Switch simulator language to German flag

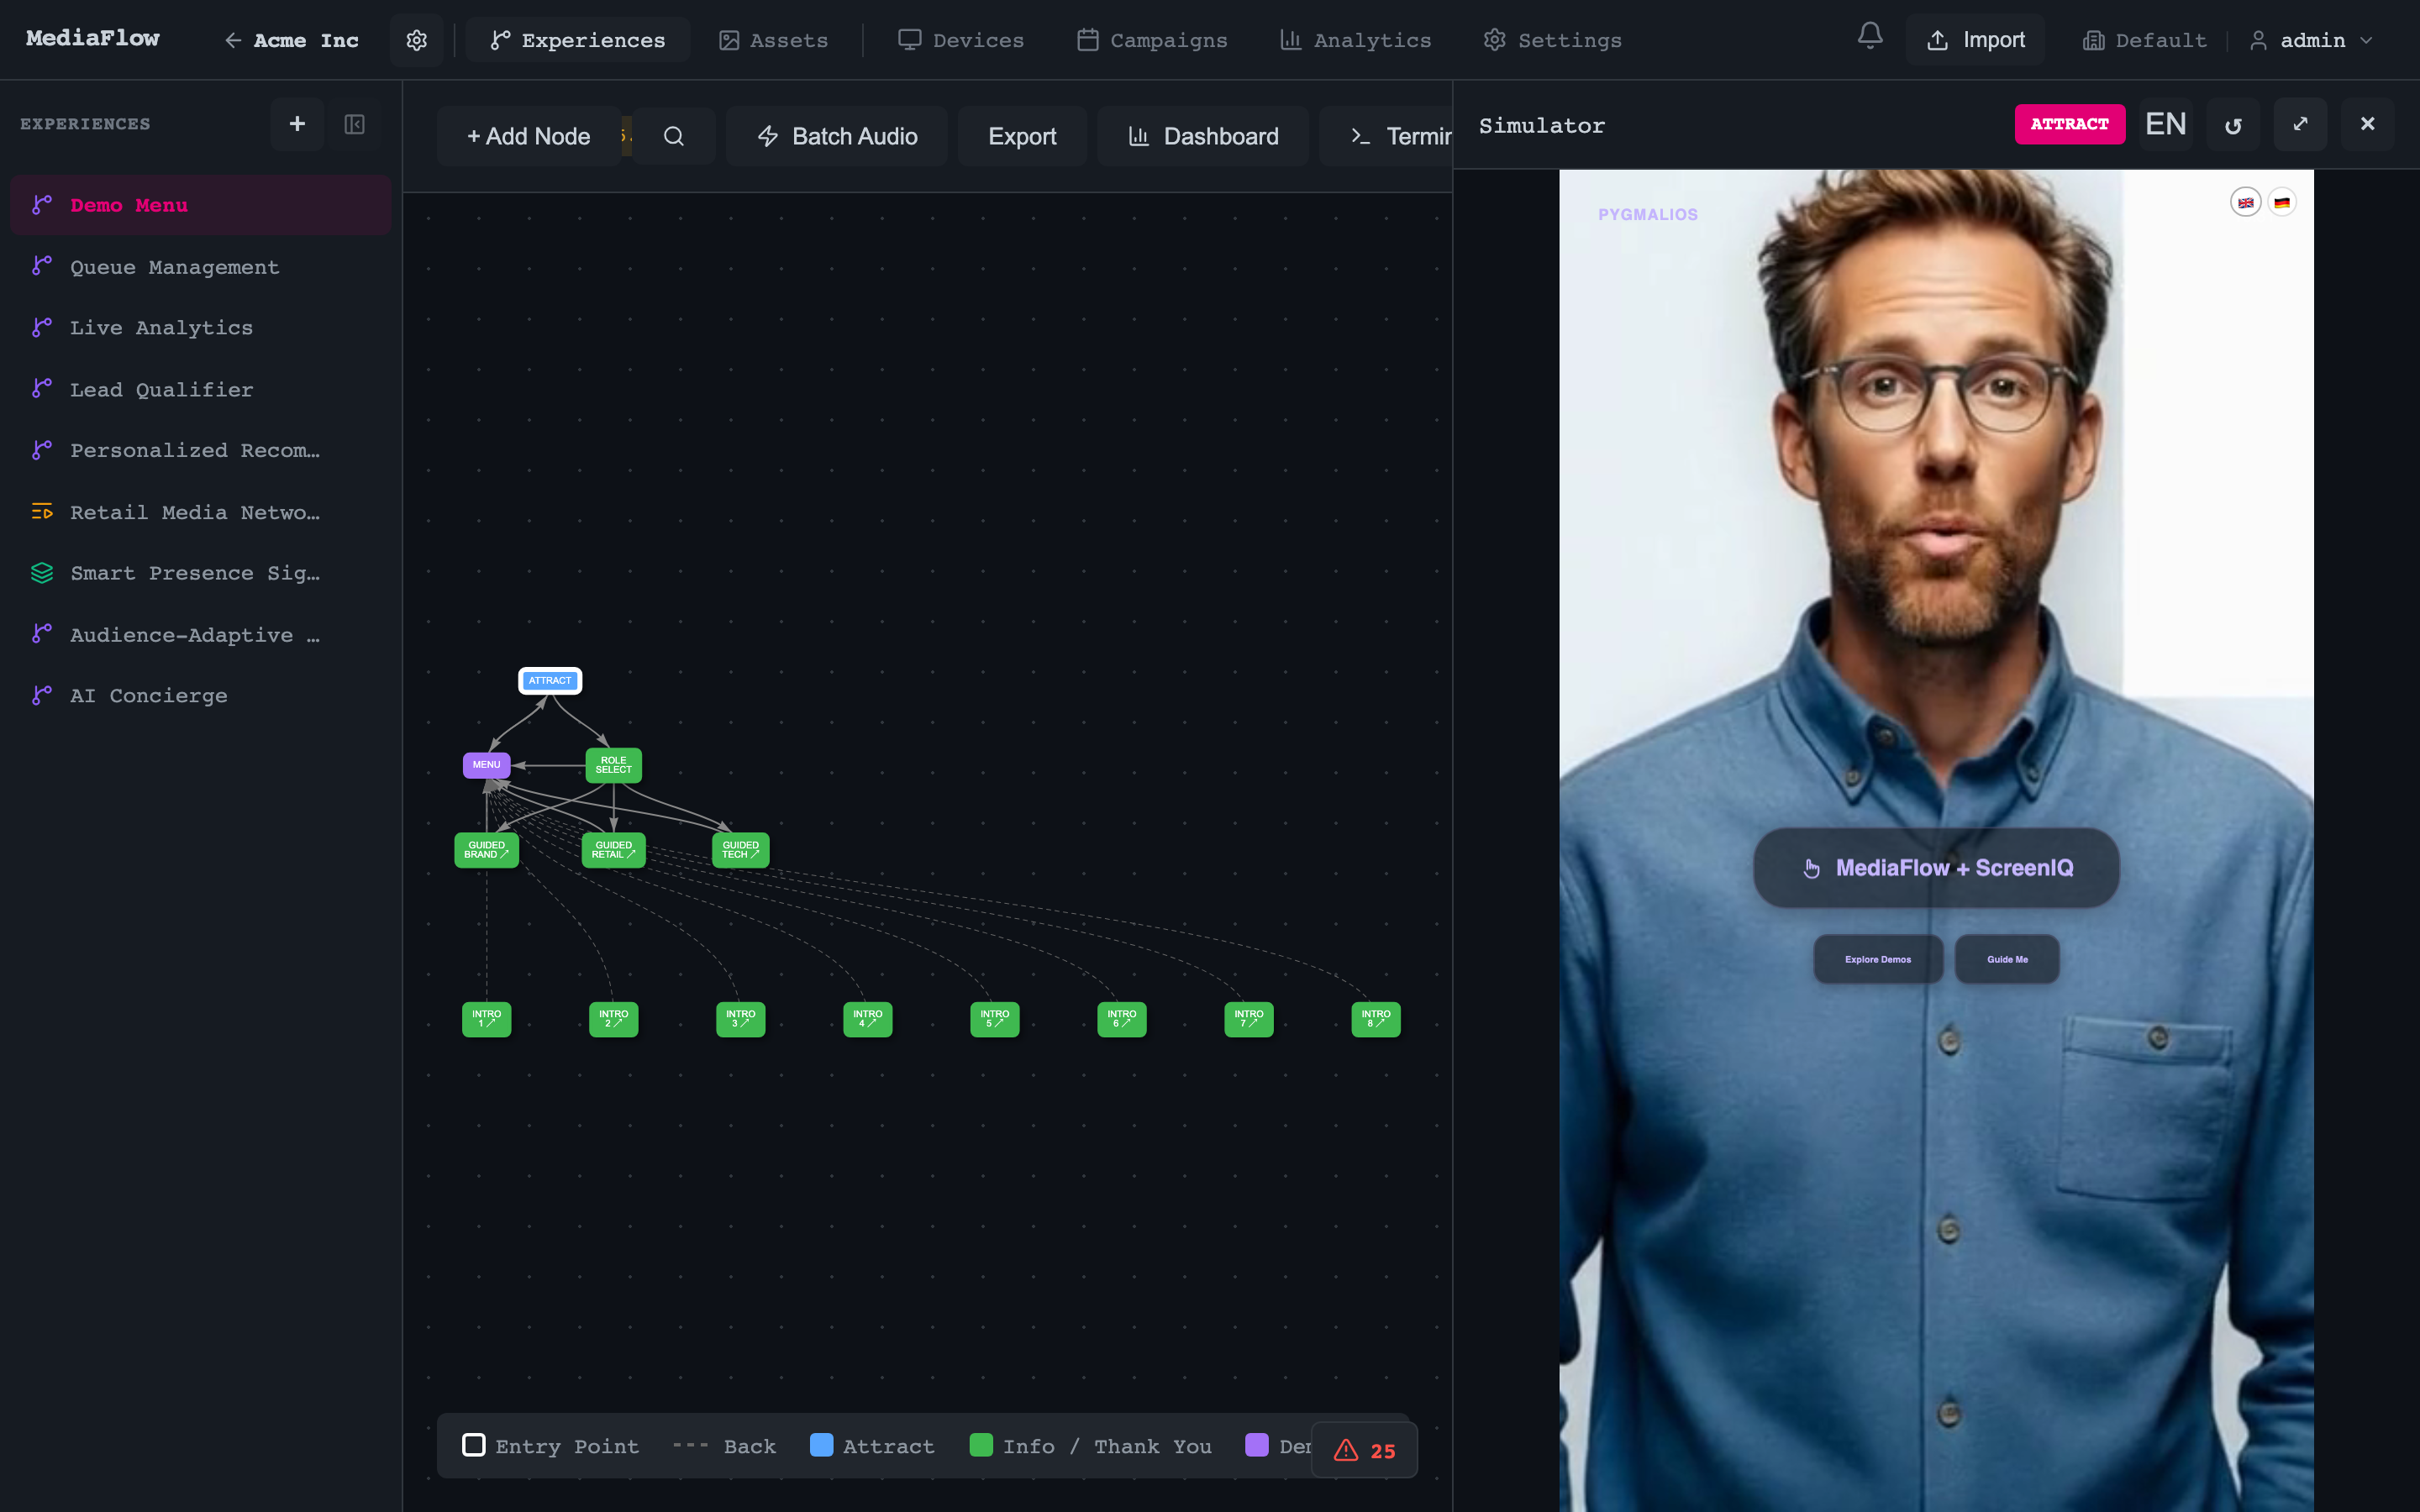2283,202
